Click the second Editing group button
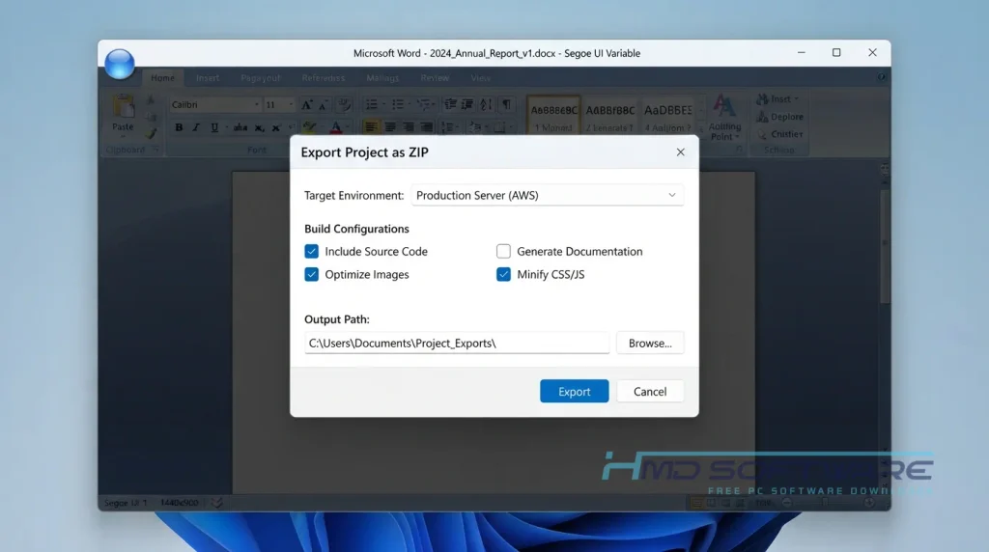The height and width of the screenshot is (552, 989). [779, 117]
